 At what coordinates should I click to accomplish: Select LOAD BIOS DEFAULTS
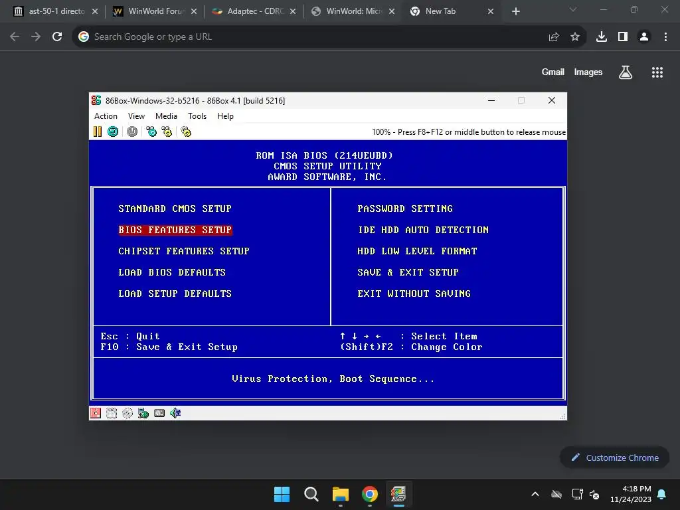click(172, 272)
